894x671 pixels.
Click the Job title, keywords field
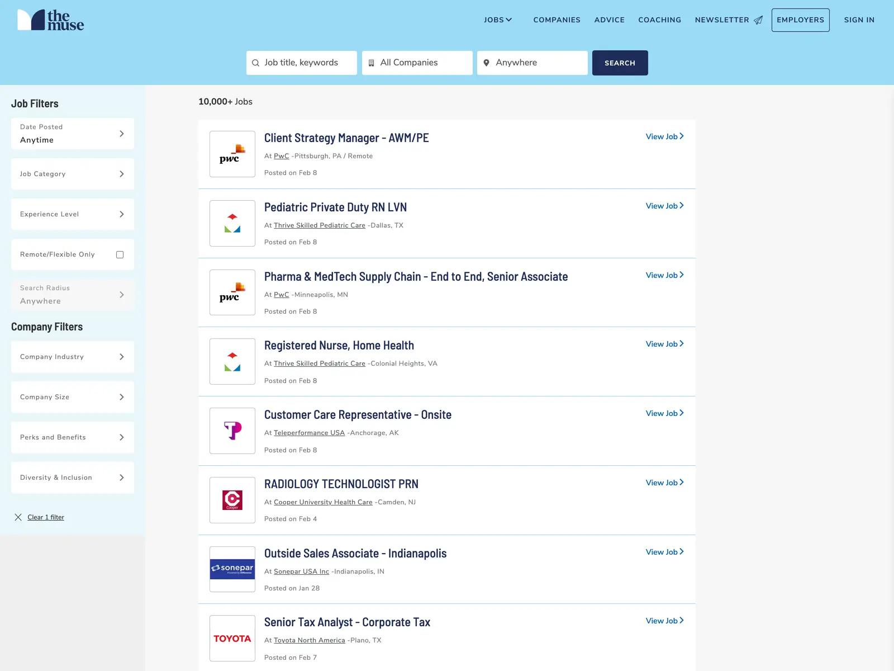(302, 63)
